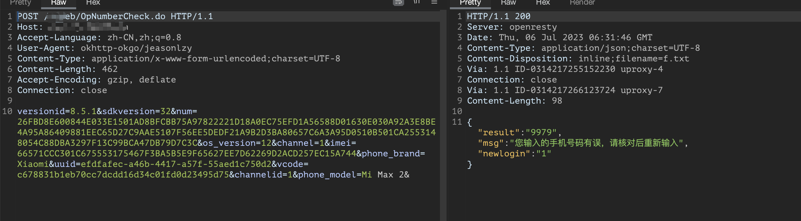Screen dimensions: 801x221
Task: Switch response view to Raw tab
Action: click(x=508, y=2)
